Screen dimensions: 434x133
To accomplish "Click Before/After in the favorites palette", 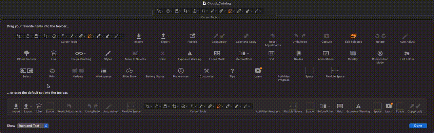I will click(244, 55).
